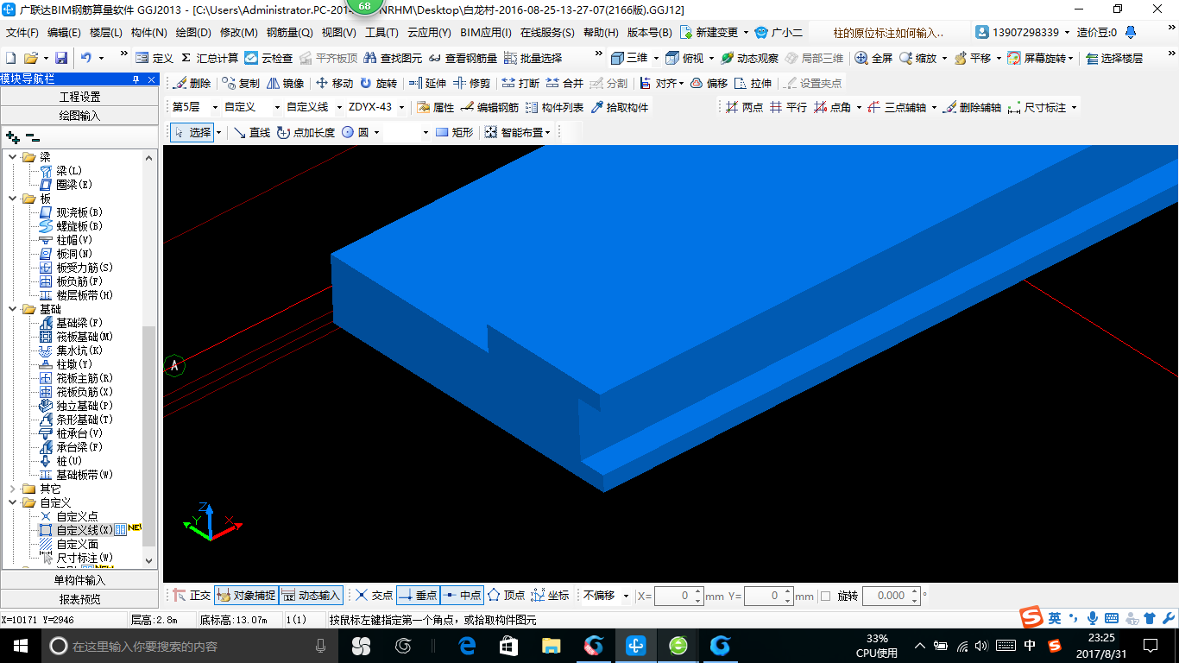Toggle 垂点 (perpendicular) snap
The height and width of the screenshot is (663, 1179).
pos(419,596)
